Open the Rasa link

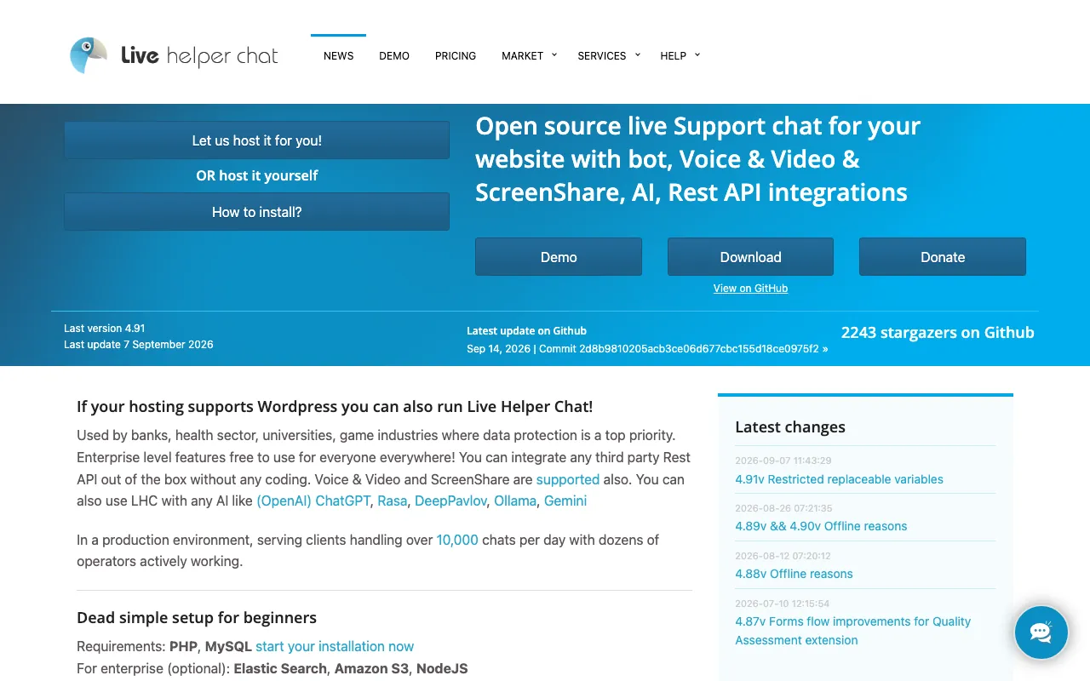click(392, 501)
